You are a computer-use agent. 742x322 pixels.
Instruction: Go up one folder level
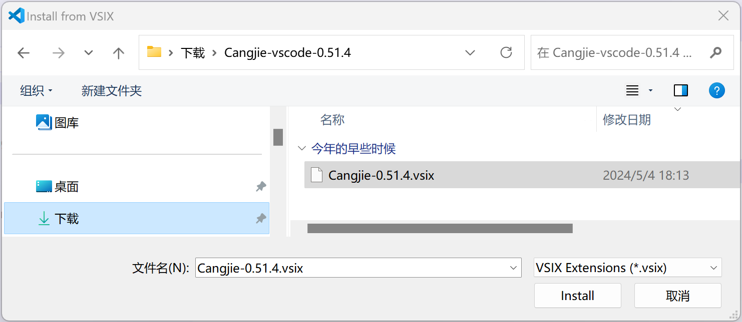(119, 53)
